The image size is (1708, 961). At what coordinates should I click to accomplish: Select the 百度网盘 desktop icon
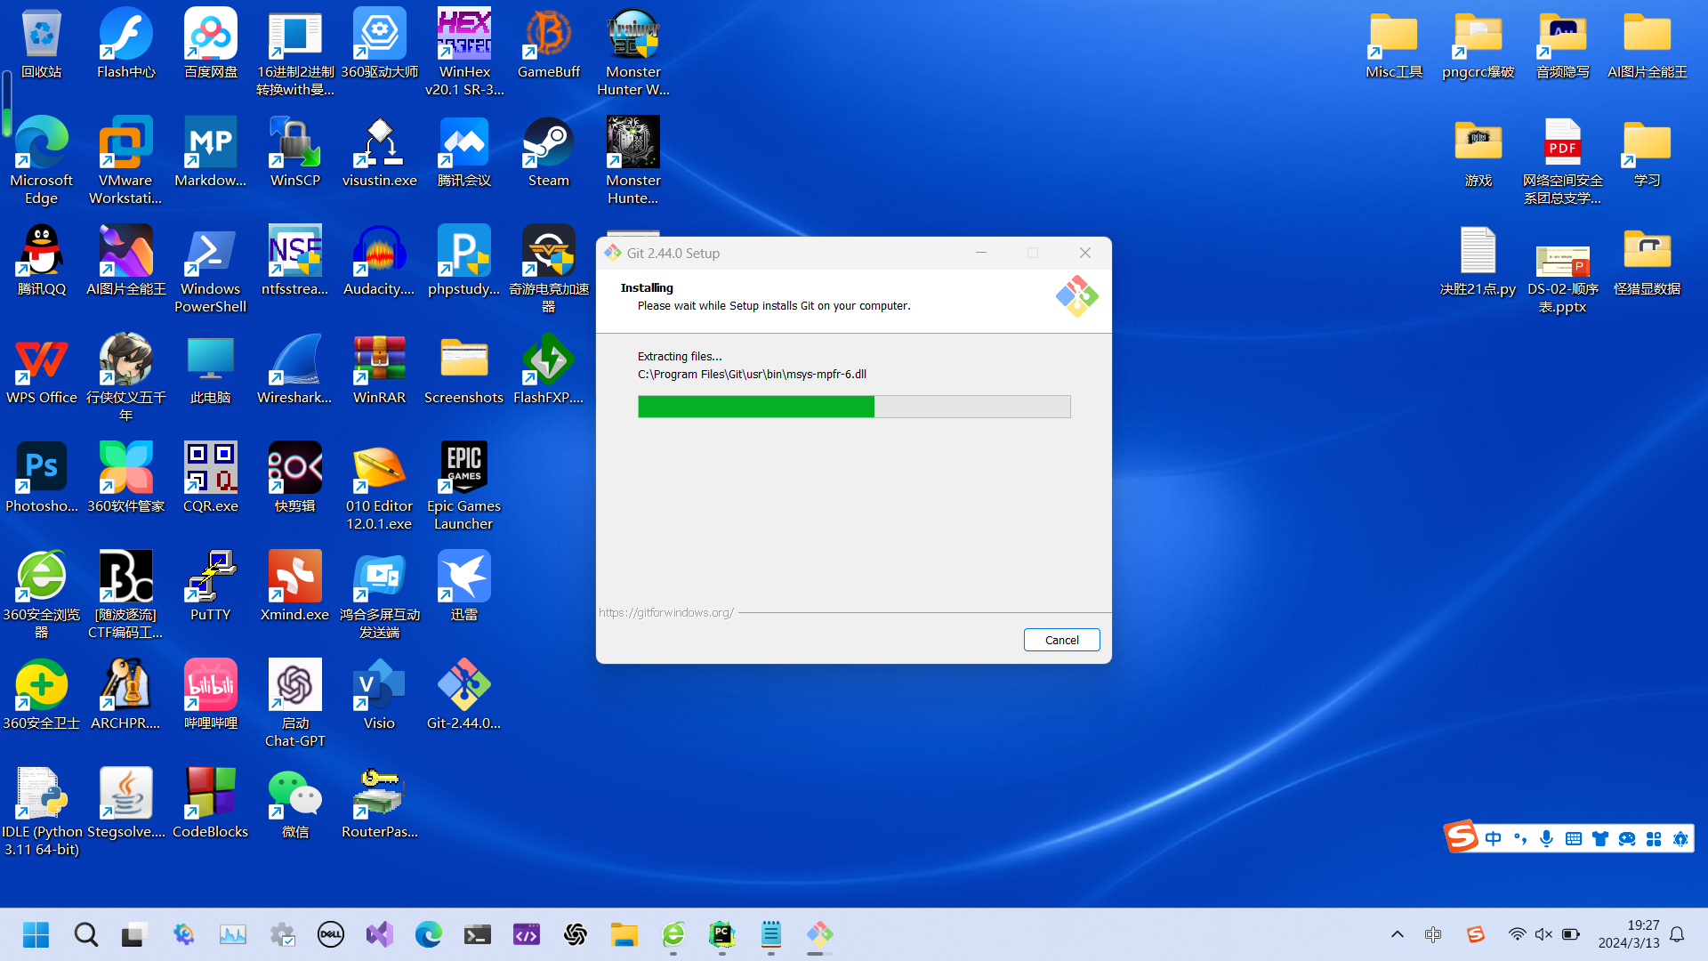click(211, 44)
